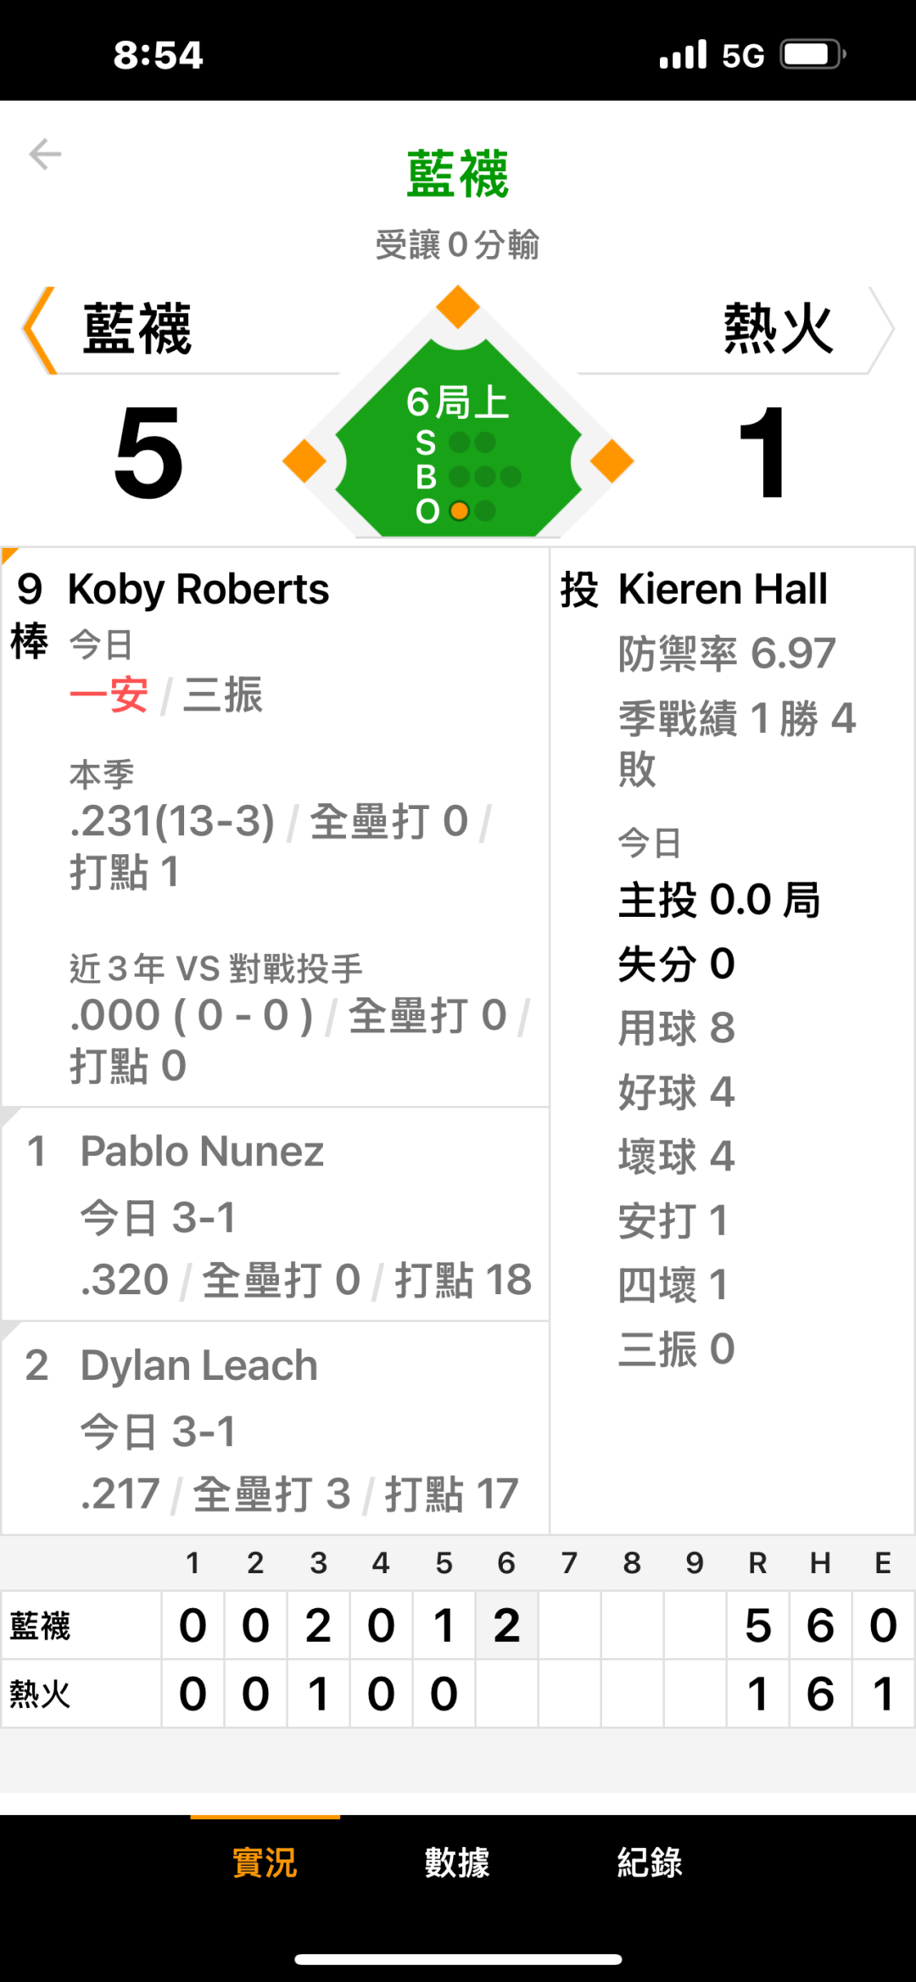Tap the battery icon in status bar
The image size is (916, 1982).
pyautogui.click(x=812, y=55)
